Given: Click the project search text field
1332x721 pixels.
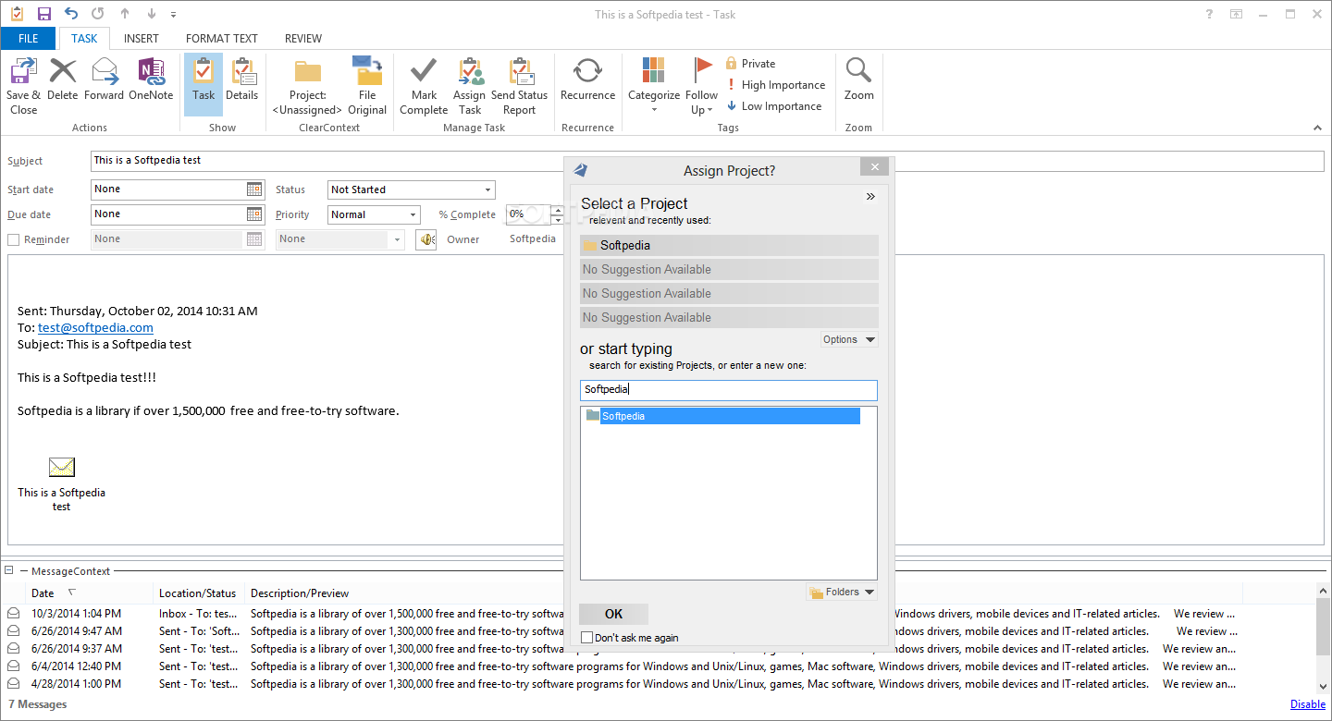Looking at the screenshot, I should 729,390.
